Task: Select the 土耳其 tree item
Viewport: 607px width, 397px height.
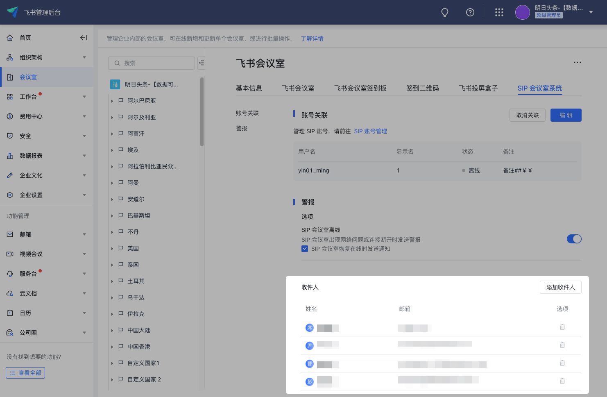Action: coord(136,281)
